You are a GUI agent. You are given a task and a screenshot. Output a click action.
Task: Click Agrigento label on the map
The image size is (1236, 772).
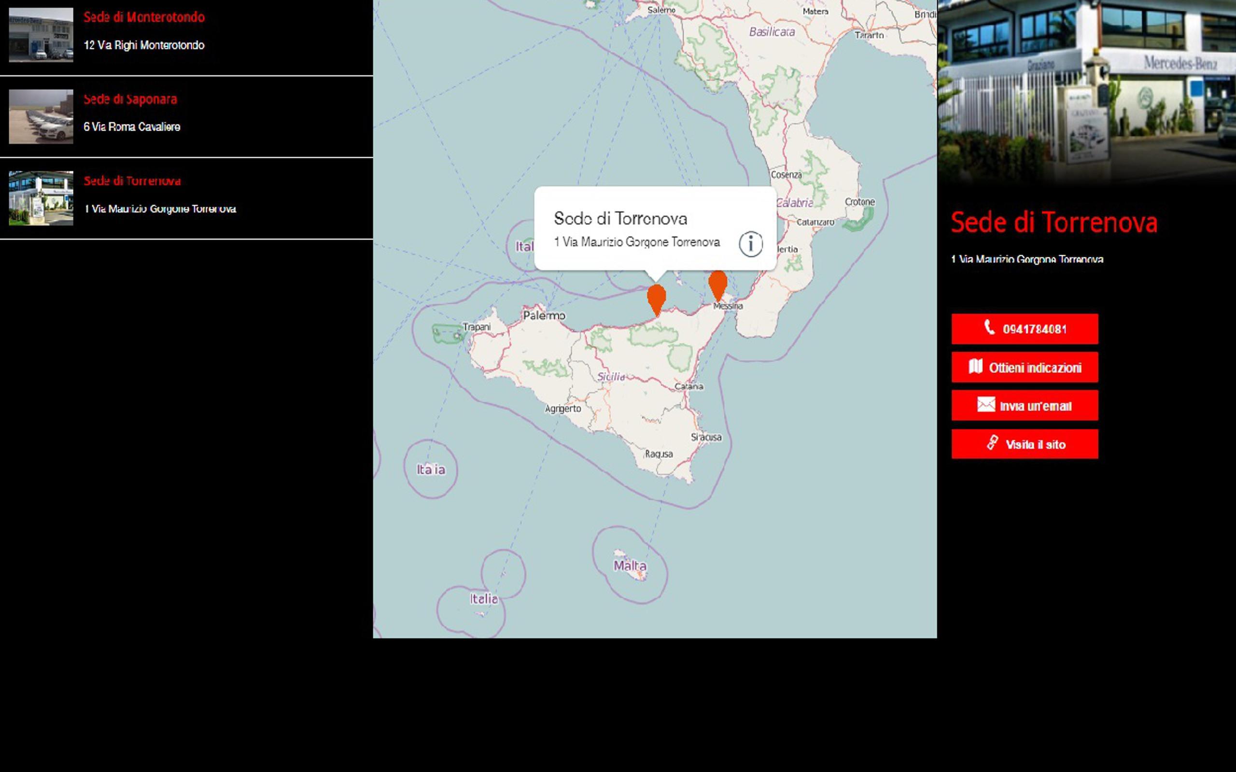(x=563, y=409)
